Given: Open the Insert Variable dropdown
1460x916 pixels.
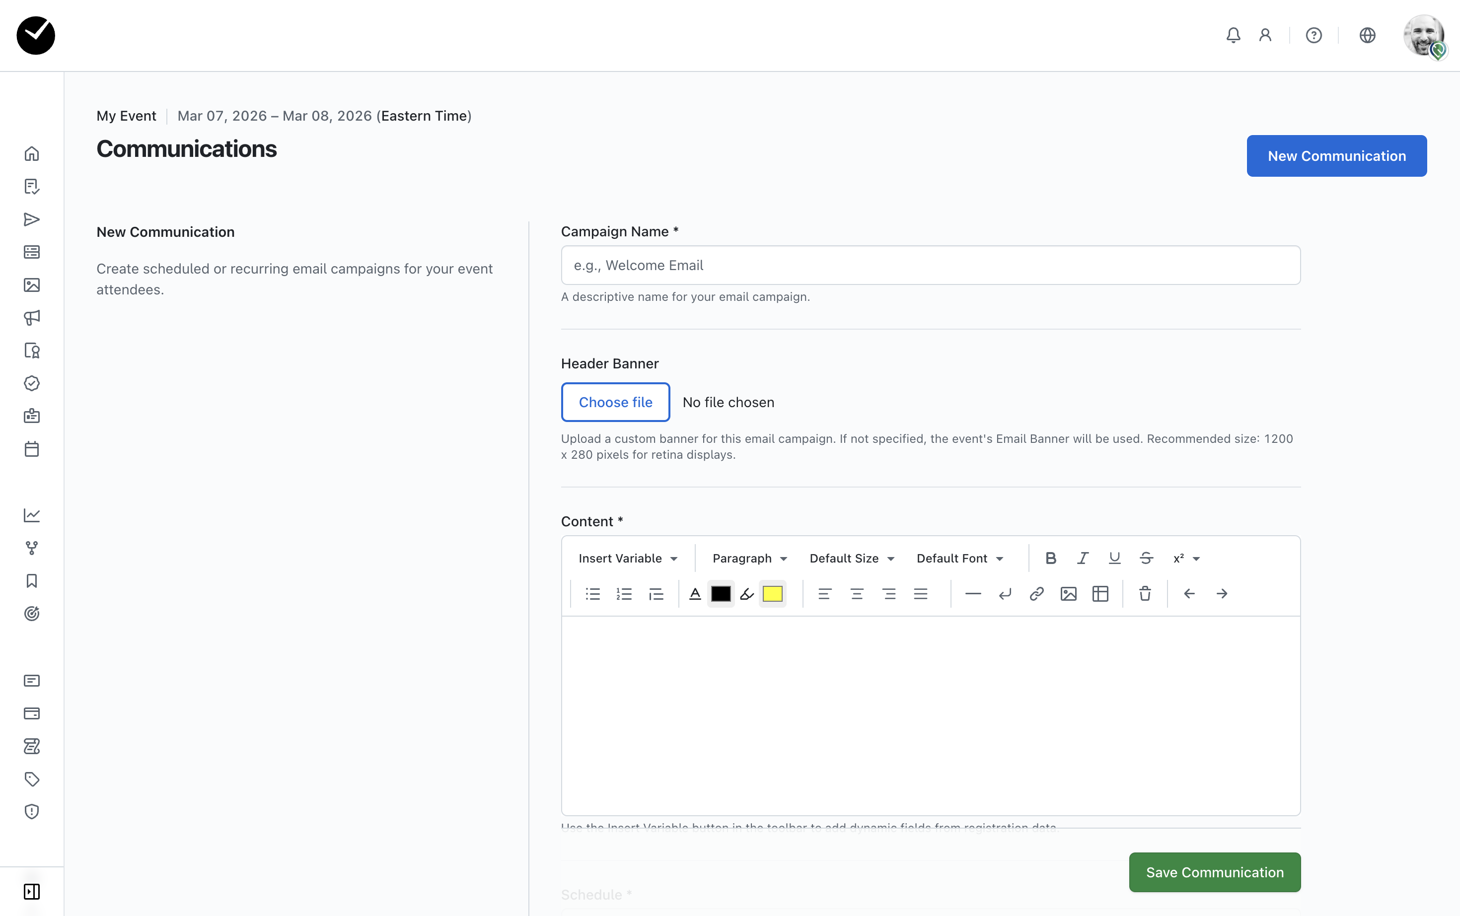Looking at the screenshot, I should [627, 558].
